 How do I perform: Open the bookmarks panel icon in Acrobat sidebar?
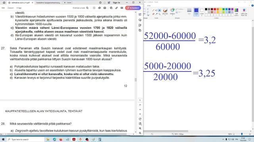point(140,25)
